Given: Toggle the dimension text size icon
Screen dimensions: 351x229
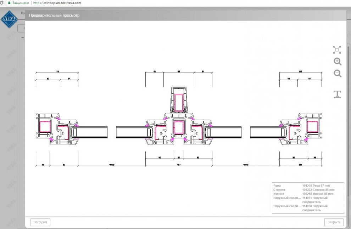Looking at the screenshot, I should (x=337, y=95).
